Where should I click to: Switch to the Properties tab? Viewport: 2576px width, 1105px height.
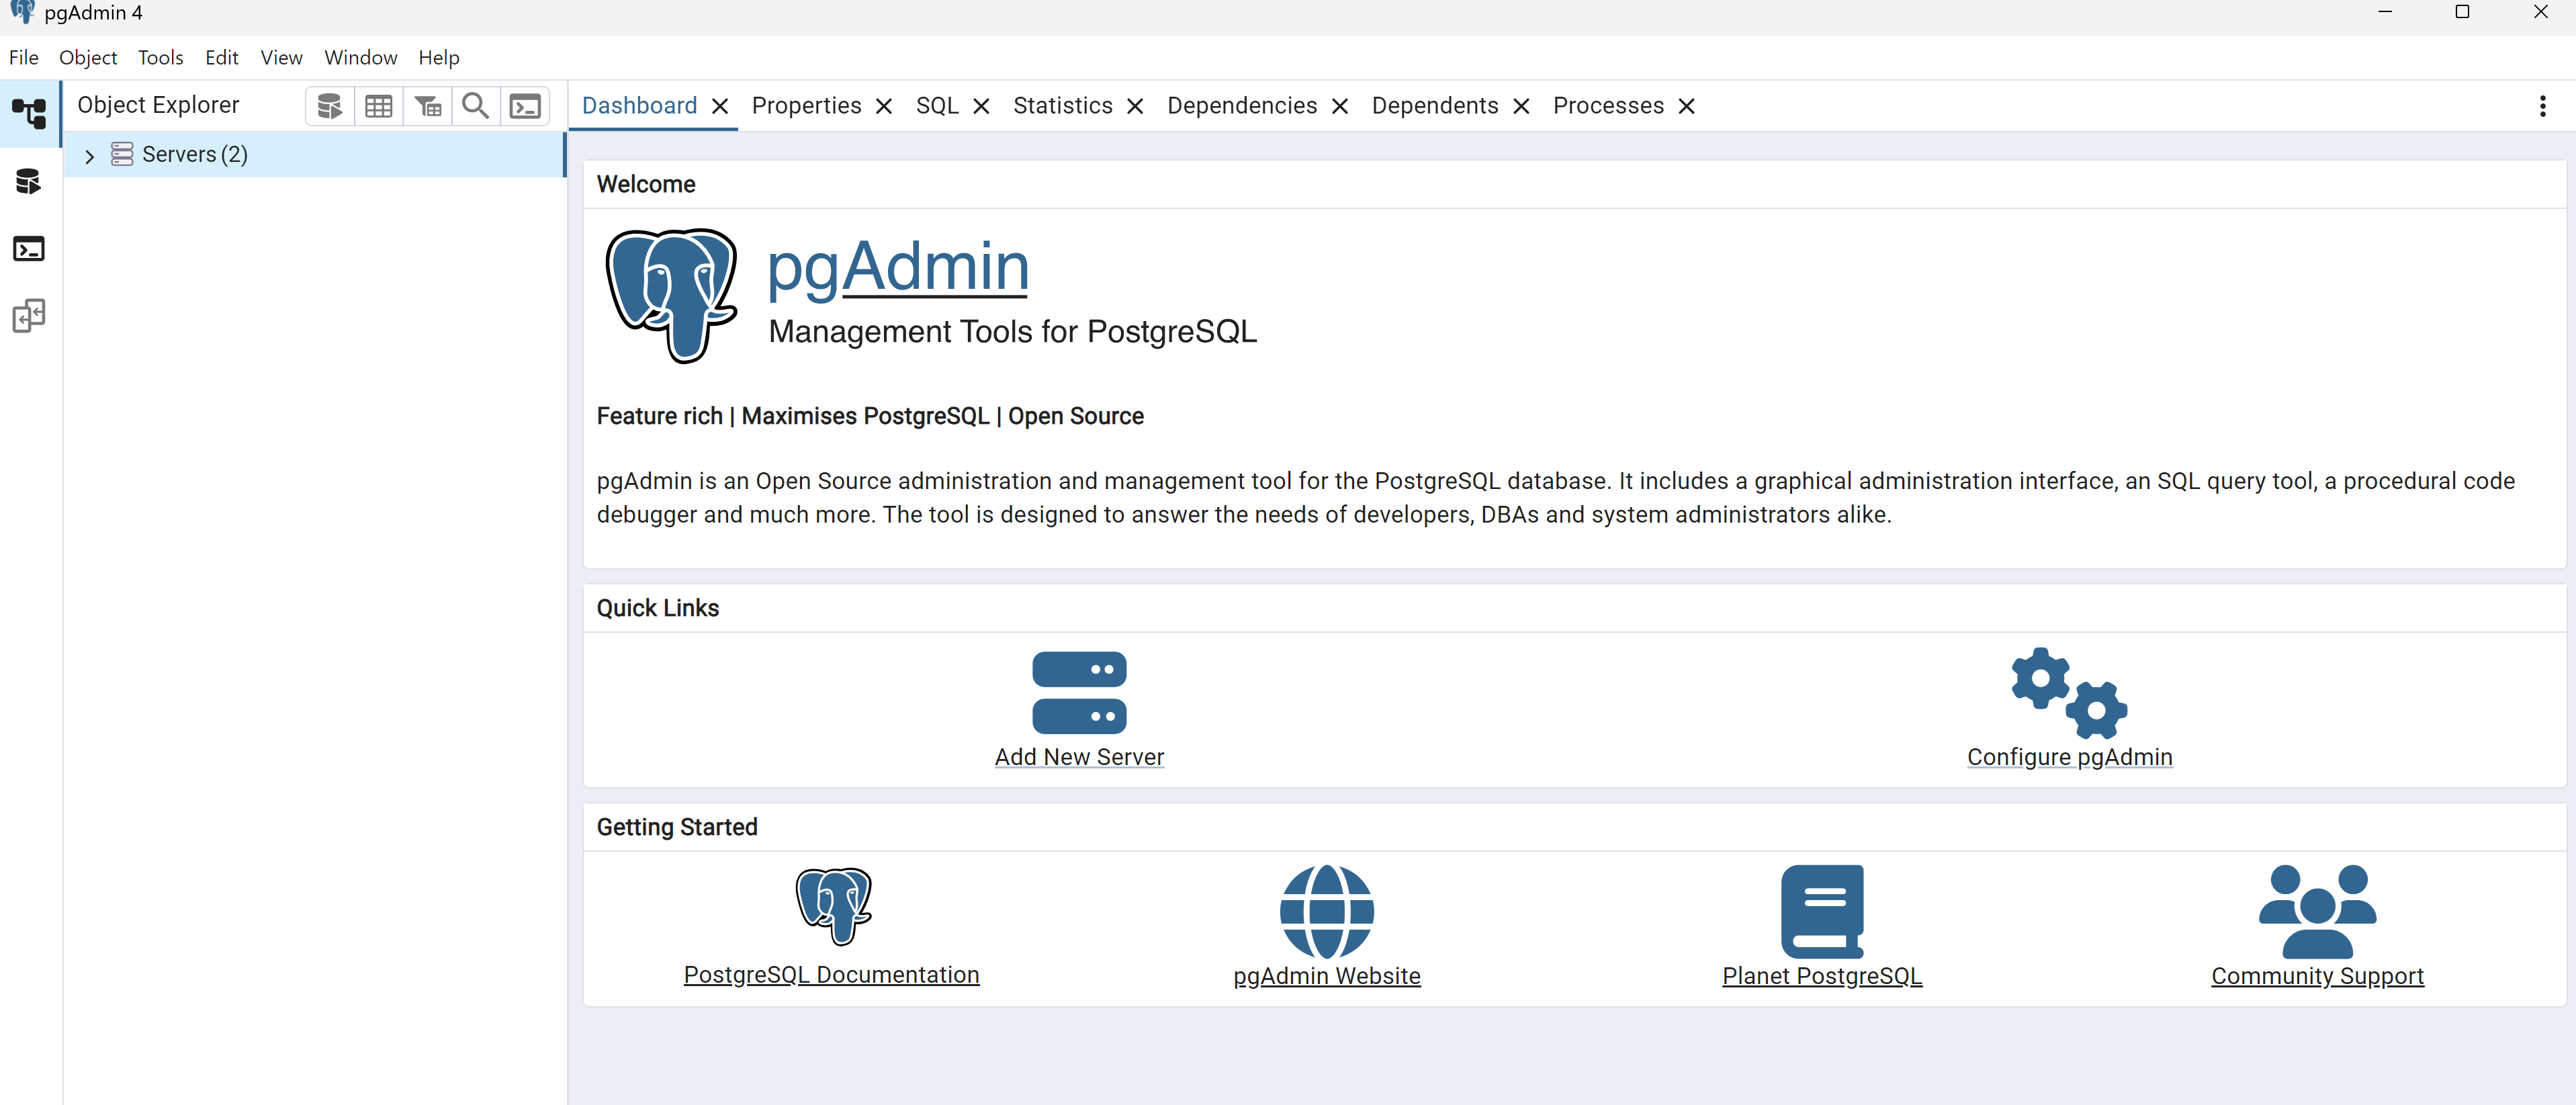[x=806, y=106]
